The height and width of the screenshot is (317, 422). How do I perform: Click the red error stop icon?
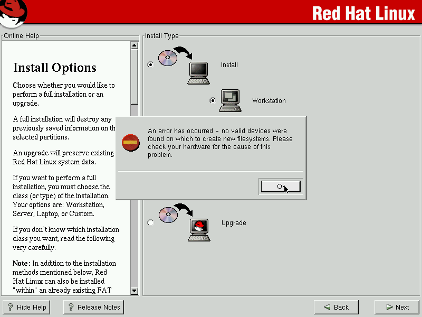[130, 143]
